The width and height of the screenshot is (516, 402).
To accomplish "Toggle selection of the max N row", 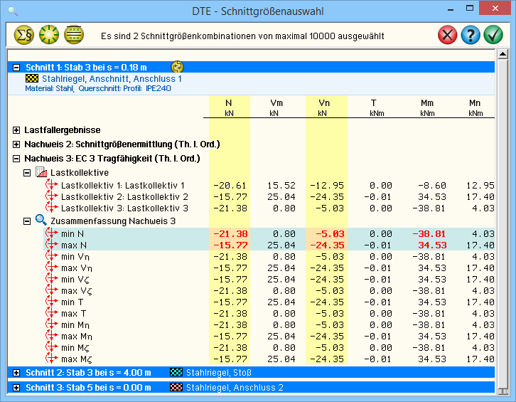I will 51,245.
